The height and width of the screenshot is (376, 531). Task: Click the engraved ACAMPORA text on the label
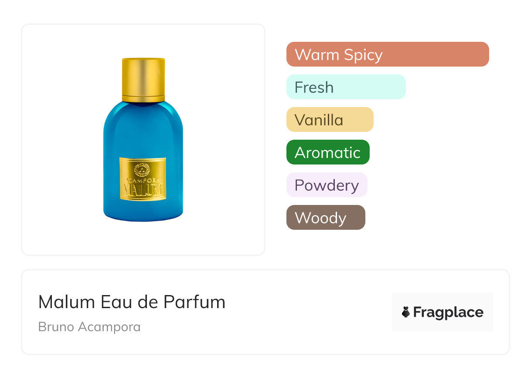(143, 180)
